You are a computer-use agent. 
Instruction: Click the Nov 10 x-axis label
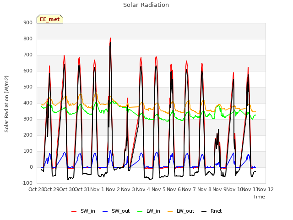[234, 189]
